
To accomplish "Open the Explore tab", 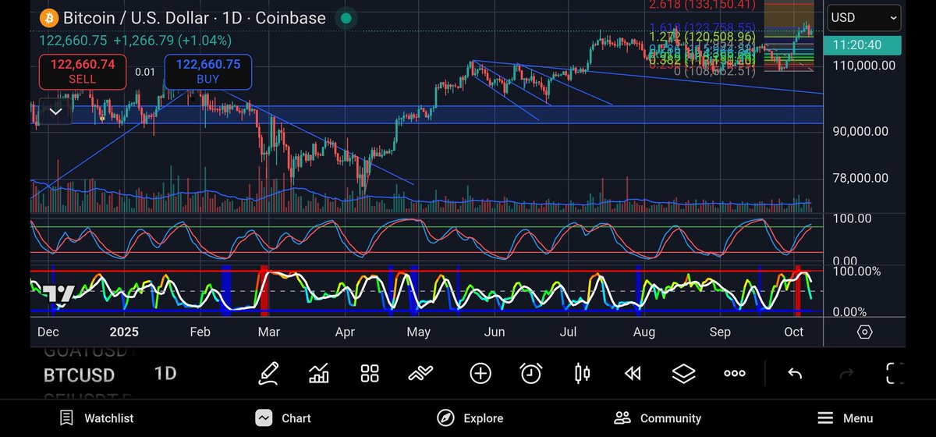I will 470,418.
